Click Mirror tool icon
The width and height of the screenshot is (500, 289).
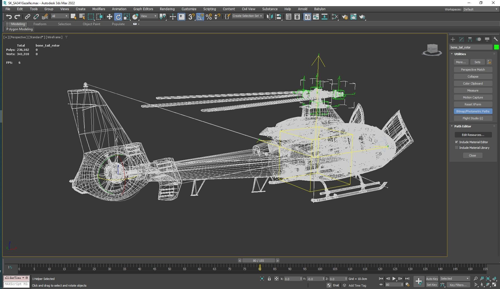(270, 17)
